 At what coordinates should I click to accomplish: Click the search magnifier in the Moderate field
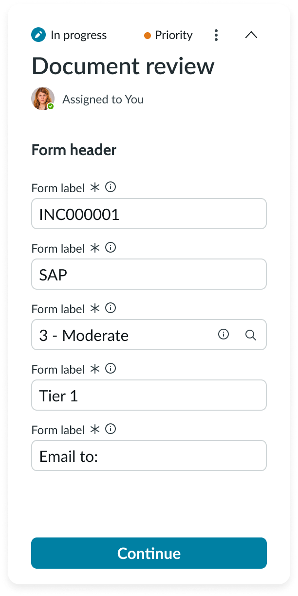point(251,335)
